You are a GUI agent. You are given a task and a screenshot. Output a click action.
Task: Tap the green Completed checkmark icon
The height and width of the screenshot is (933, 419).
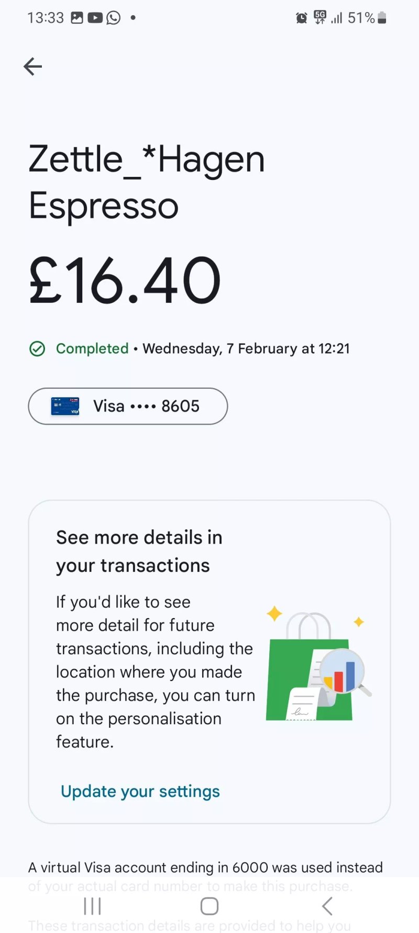click(37, 348)
